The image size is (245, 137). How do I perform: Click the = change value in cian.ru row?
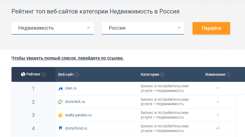point(218,88)
